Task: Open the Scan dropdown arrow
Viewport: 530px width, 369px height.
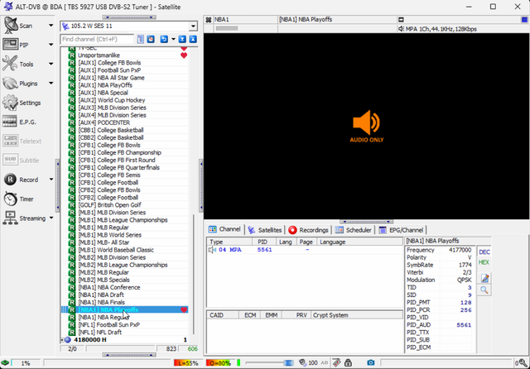Action: pyautogui.click(x=51, y=26)
